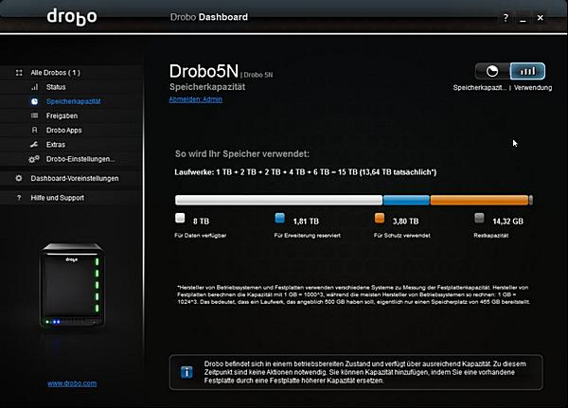Click the Extras wrench icon
The height and width of the screenshot is (408, 568).
click(34, 144)
